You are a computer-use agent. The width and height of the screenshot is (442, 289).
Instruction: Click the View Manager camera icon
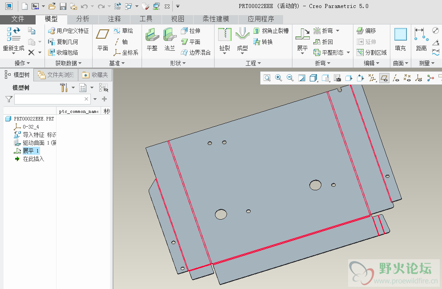pos(337,78)
